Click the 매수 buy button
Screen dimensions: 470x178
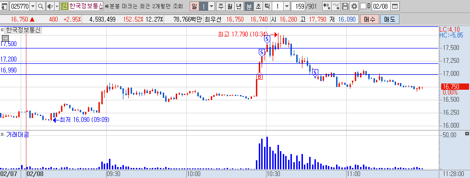click(x=370, y=20)
